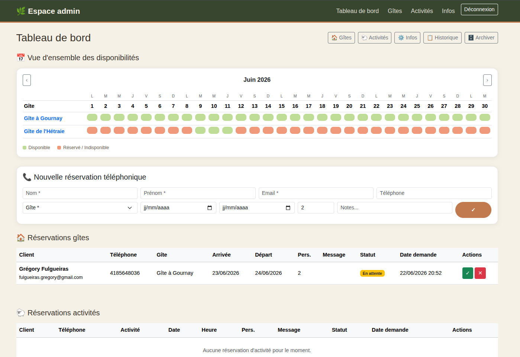Focus the Email input field
The image size is (520, 357).
tap(316, 193)
